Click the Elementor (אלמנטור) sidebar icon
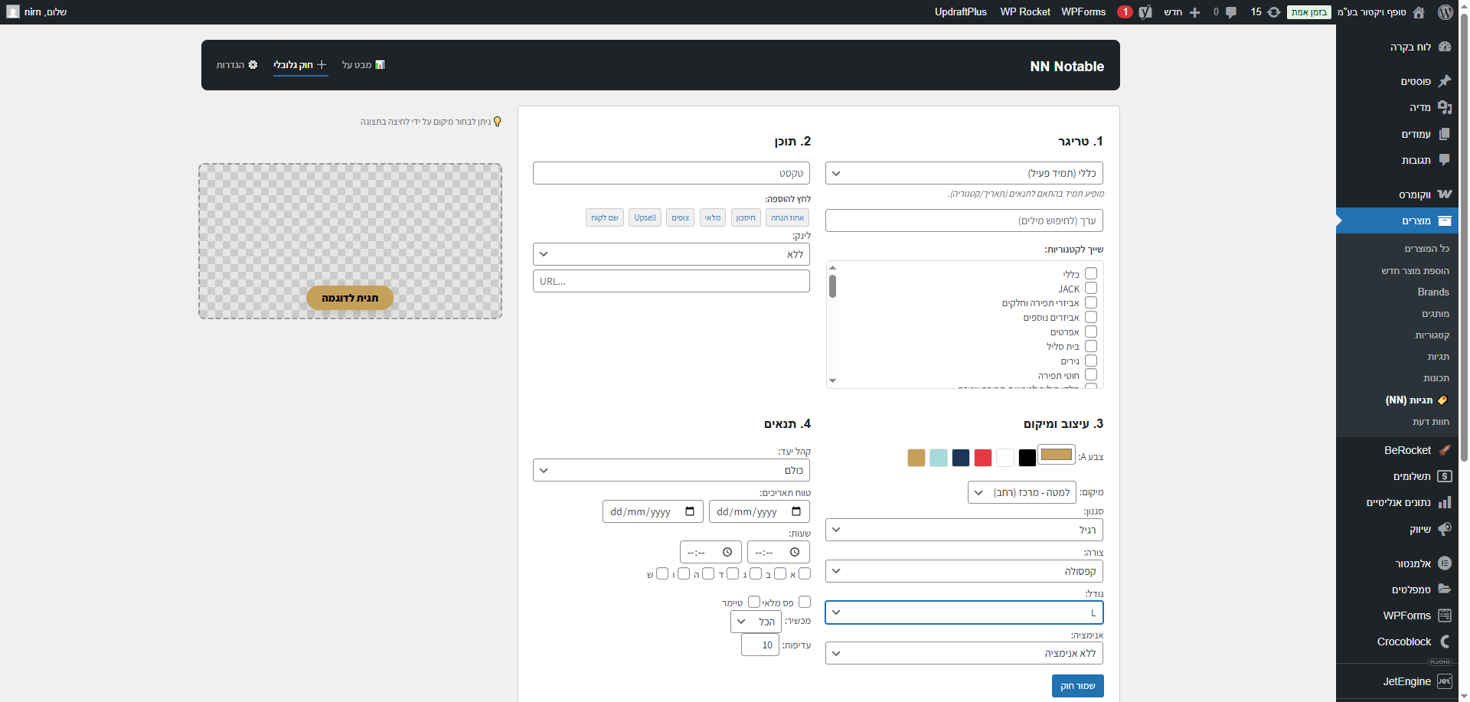This screenshot has width=1470, height=702. click(1444, 563)
